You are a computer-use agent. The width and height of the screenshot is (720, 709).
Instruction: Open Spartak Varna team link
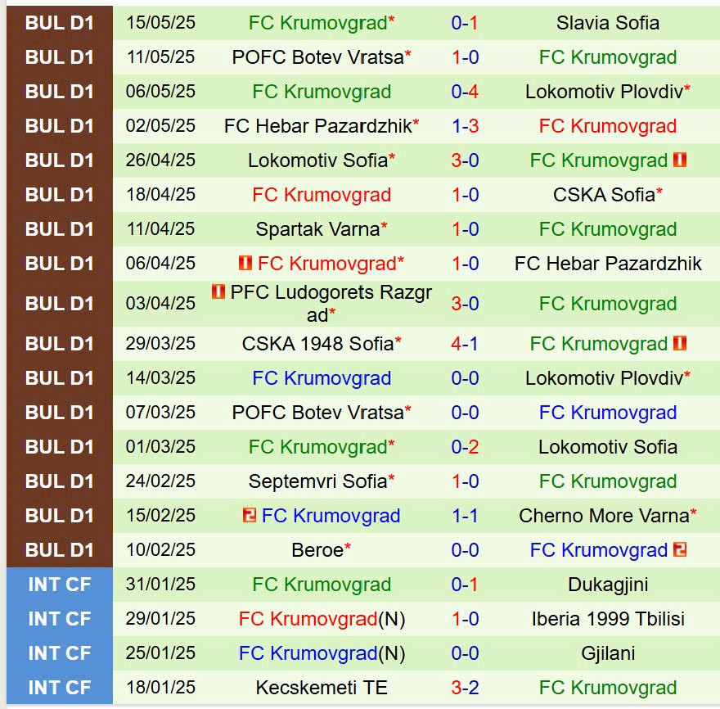[317, 229]
